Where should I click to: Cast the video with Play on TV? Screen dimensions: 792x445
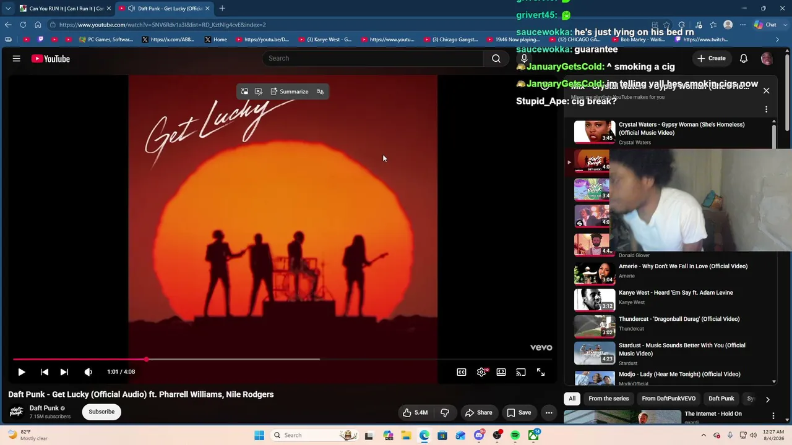(521, 372)
